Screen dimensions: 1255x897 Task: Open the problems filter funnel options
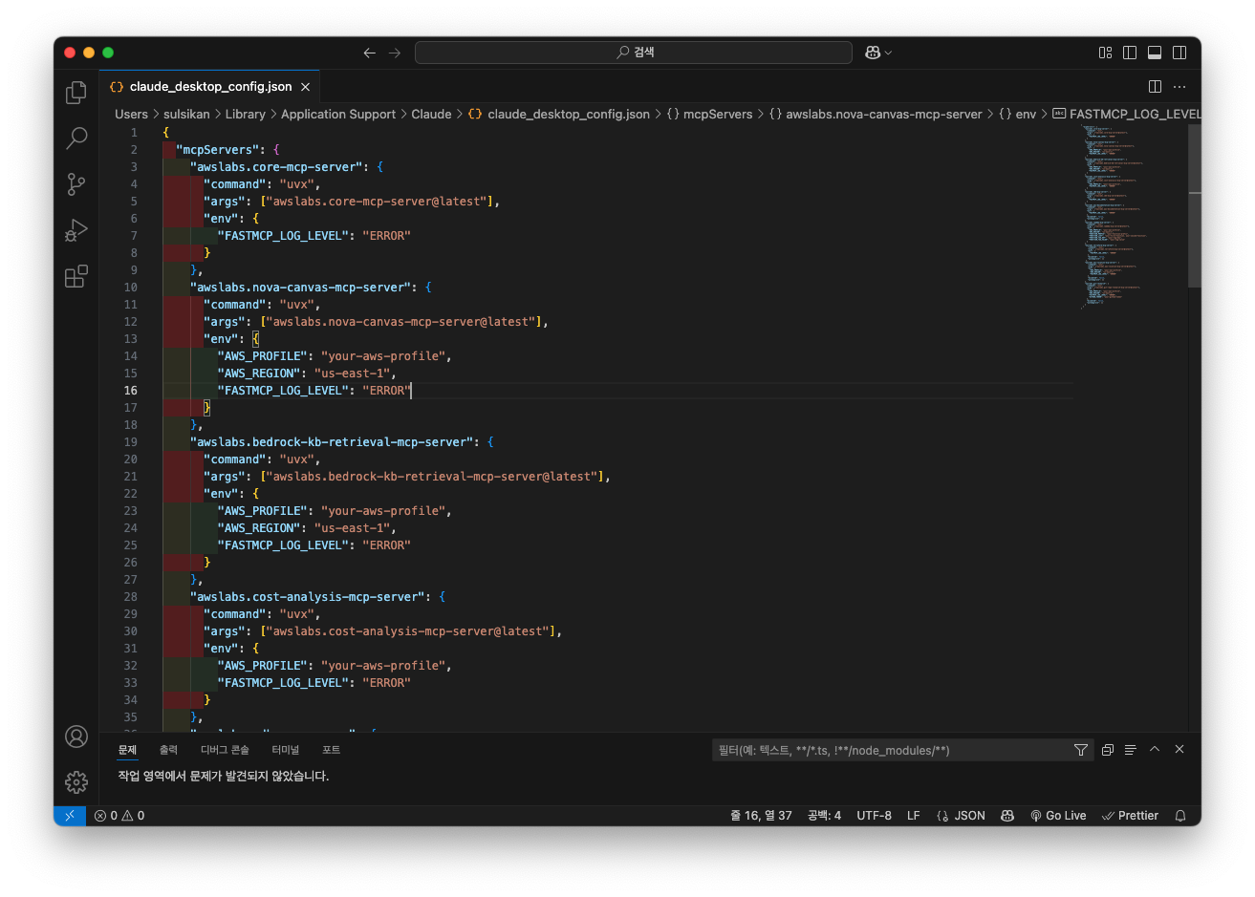click(1081, 750)
